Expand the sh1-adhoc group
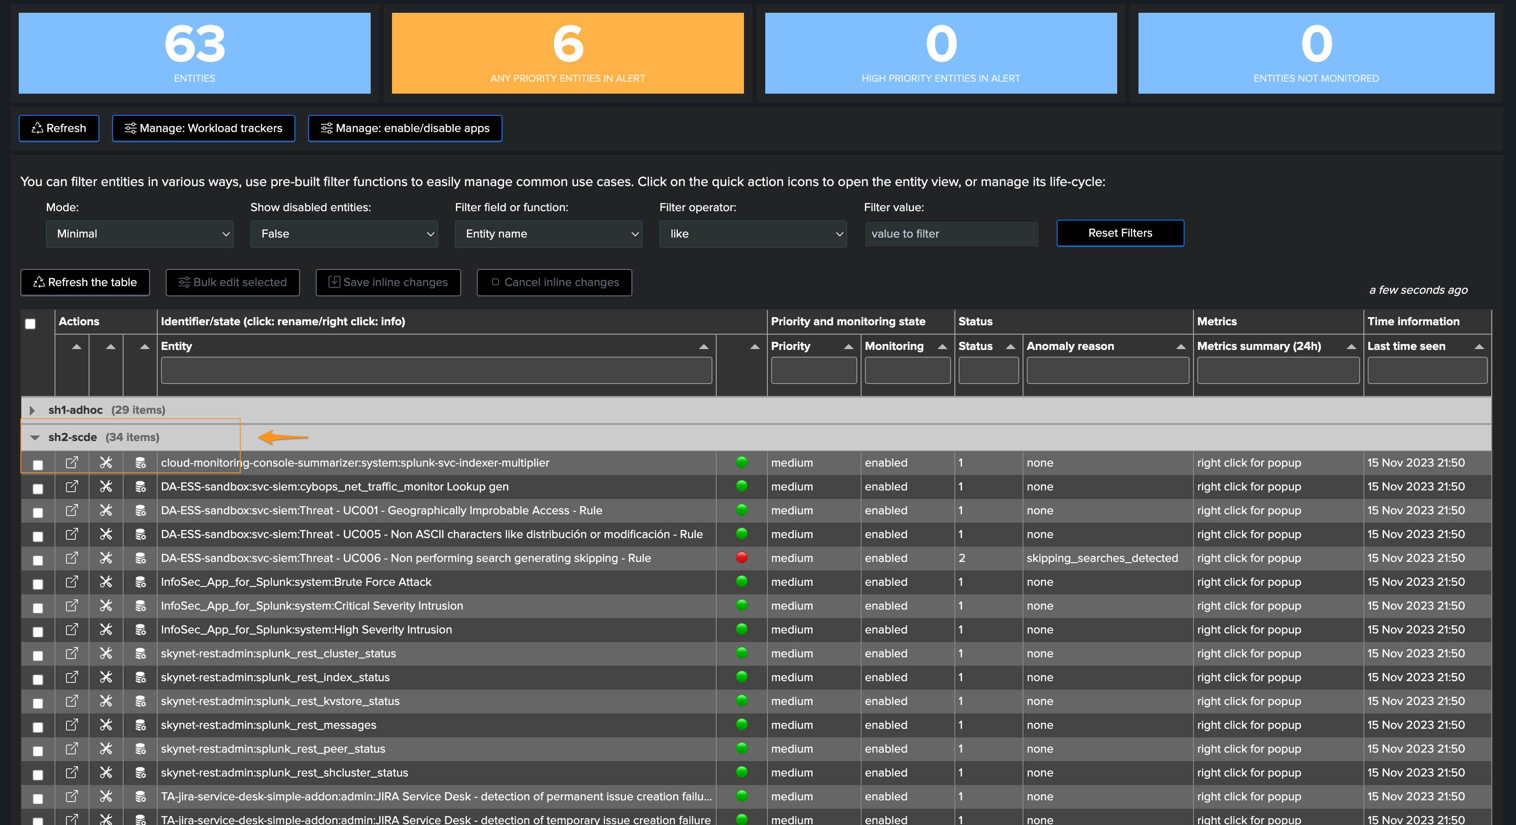This screenshot has height=825, width=1516. [x=32, y=410]
